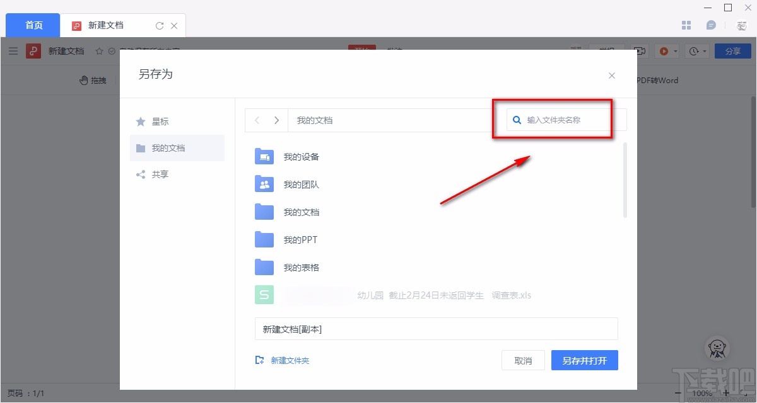Open the 我的表格 folder

coord(301,268)
